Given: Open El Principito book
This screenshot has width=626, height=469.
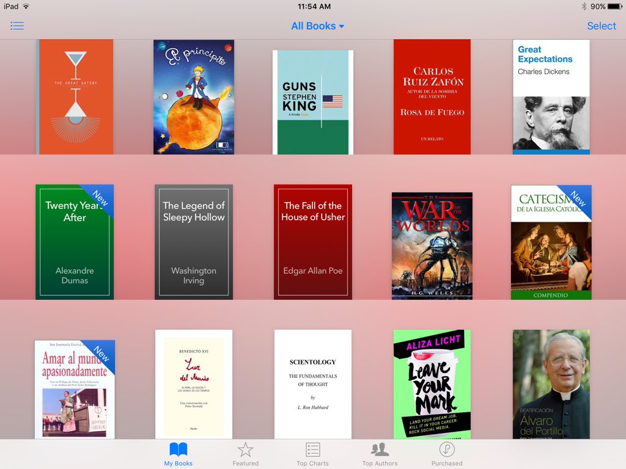Looking at the screenshot, I should pos(194,97).
